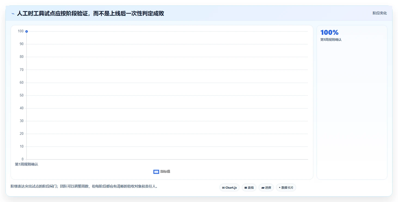The width and height of the screenshot is (398, 202).
Task: Click the 阶段变化 label in header
Action: tap(380, 13)
